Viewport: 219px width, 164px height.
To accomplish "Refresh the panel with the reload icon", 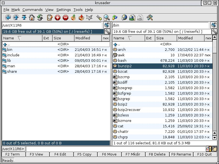I will (40, 18).
